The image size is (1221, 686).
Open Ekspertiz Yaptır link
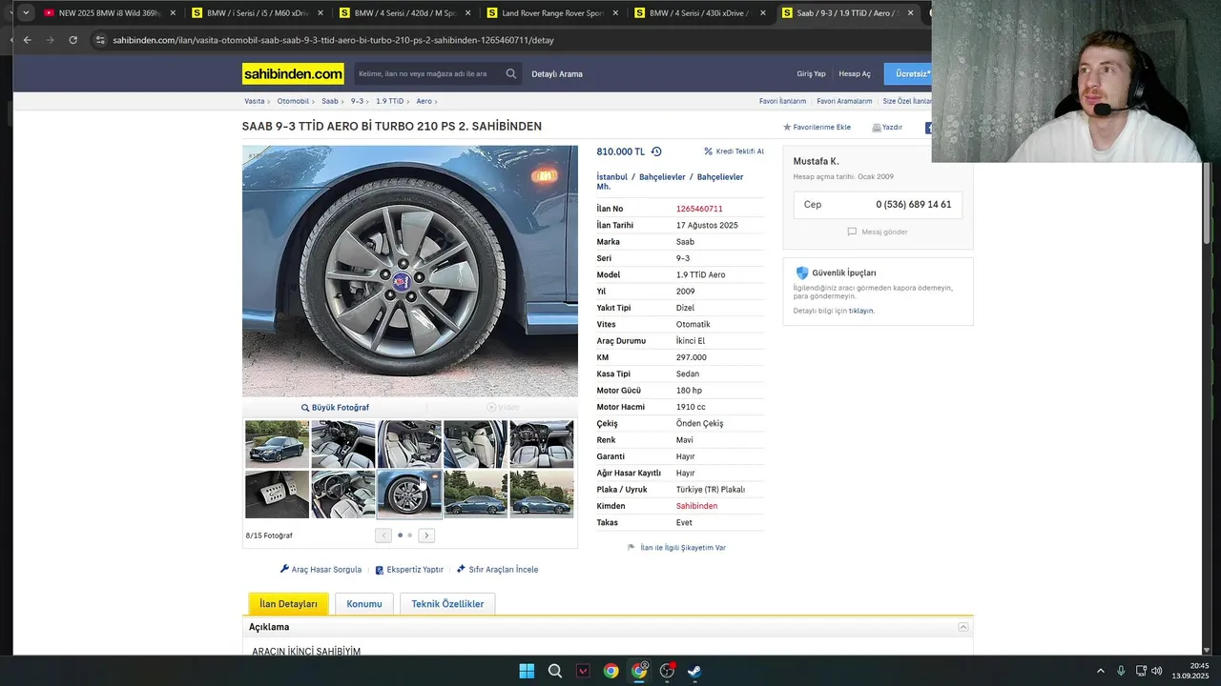tap(409, 570)
